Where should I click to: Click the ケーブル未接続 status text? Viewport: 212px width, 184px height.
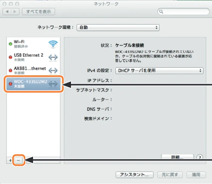(129, 45)
